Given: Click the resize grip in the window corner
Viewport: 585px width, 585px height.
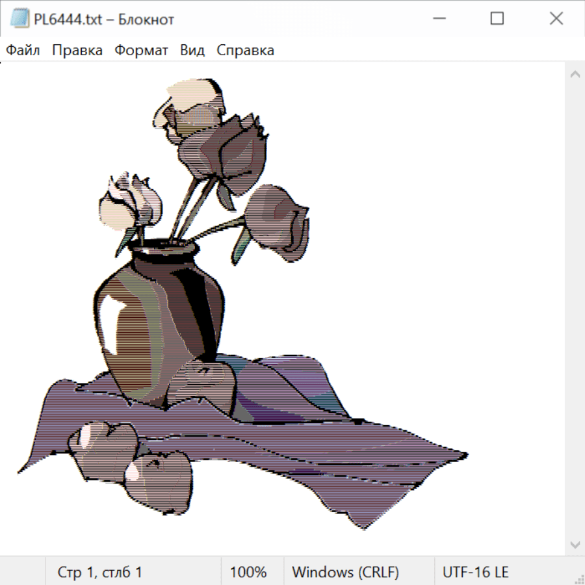Looking at the screenshot, I should tap(579, 579).
